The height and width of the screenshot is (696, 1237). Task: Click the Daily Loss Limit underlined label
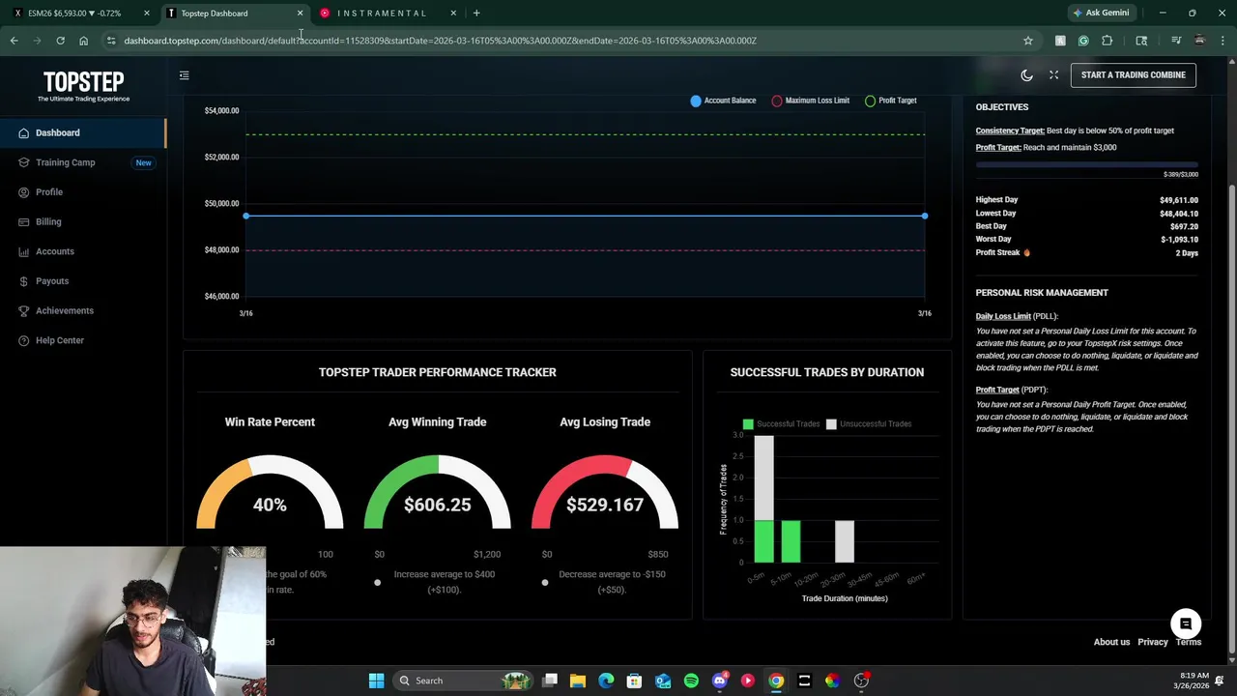pos(1002,316)
